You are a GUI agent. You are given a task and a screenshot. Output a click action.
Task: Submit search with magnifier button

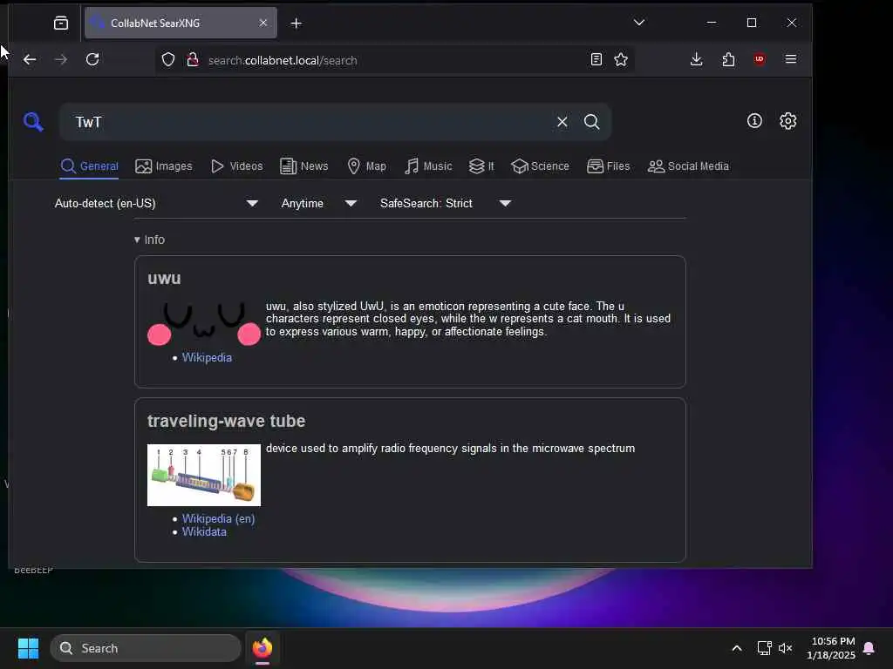[x=592, y=122]
